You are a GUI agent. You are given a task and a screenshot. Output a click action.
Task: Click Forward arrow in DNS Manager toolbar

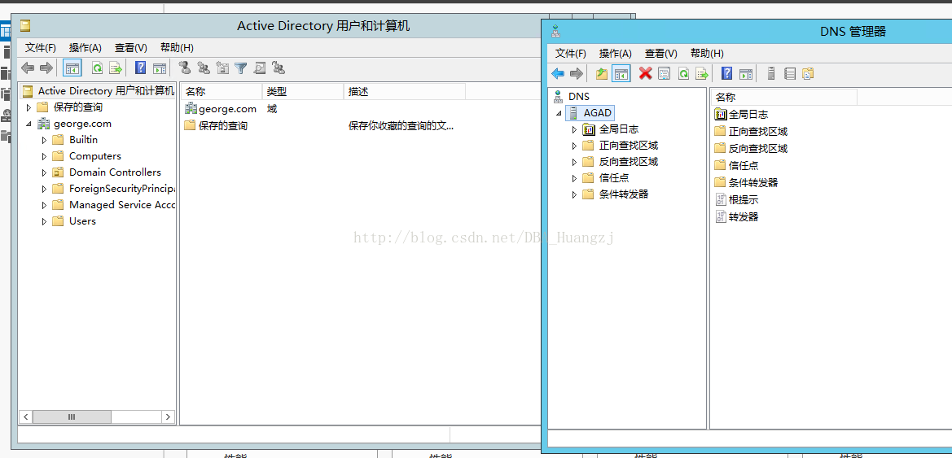pos(577,73)
